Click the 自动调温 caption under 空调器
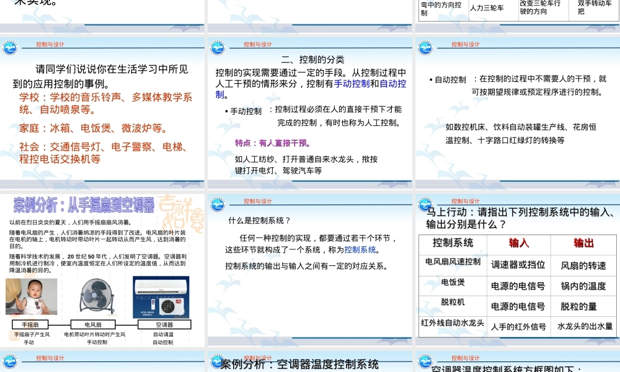This screenshot has height=372, width=620. pos(163,334)
